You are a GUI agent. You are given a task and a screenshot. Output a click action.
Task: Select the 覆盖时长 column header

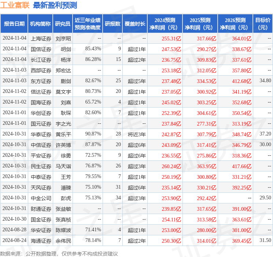pos(134,24)
